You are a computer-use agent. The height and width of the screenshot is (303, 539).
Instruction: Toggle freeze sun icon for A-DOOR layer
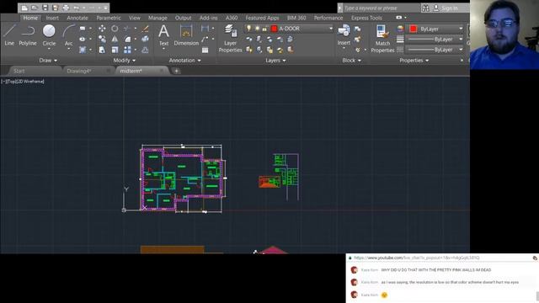pyautogui.click(x=257, y=29)
